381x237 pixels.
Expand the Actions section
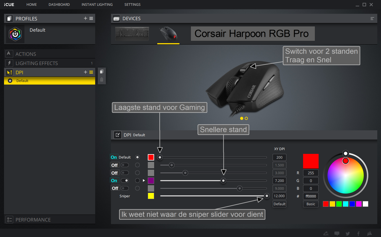tap(49, 54)
